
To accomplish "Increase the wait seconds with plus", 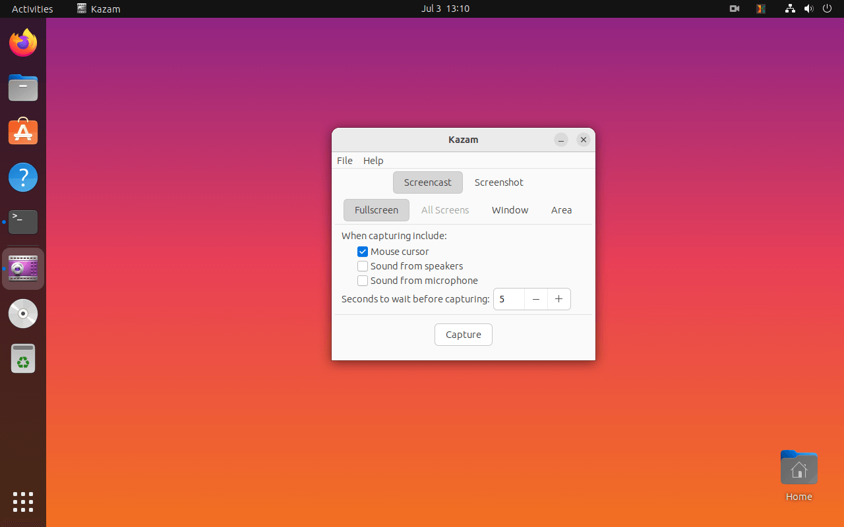I will tap(559, 299).
